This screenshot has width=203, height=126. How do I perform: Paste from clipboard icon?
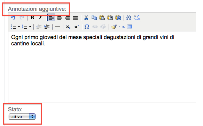[102, 17]
